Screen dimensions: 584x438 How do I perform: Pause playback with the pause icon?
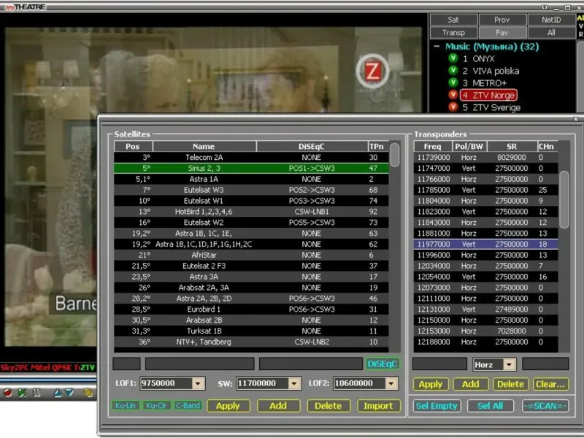coord(37,393)
